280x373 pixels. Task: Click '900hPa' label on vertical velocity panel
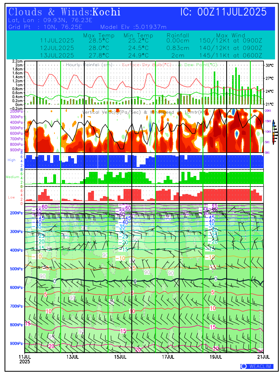pyautogui.click(x=16, y=150)
